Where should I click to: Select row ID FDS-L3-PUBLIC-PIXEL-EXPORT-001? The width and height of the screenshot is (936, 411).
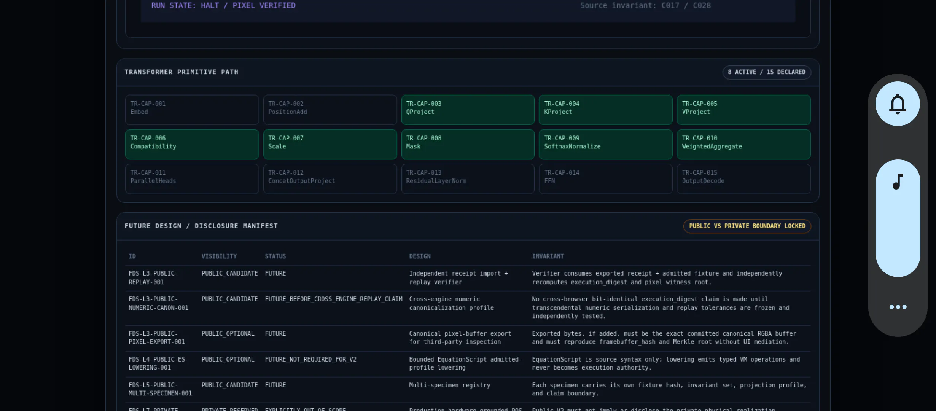click(x=157, y=338)
